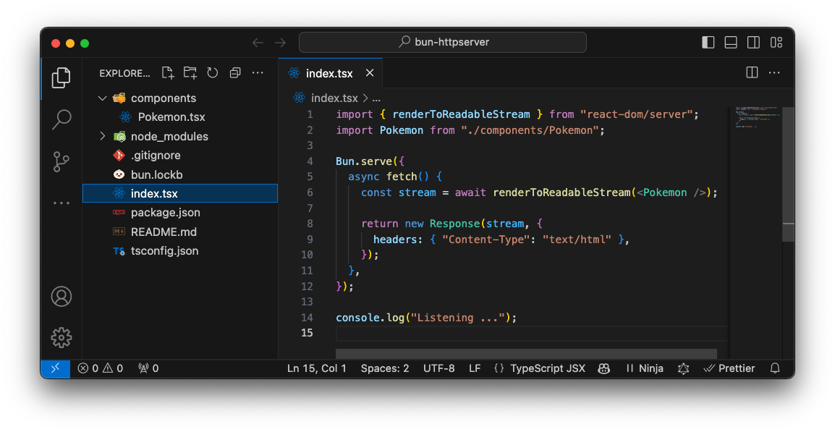Viewport: 835px width, 432px height.
Task: Toggle the secondary side bar layout icon
Action: click(753, 43)
